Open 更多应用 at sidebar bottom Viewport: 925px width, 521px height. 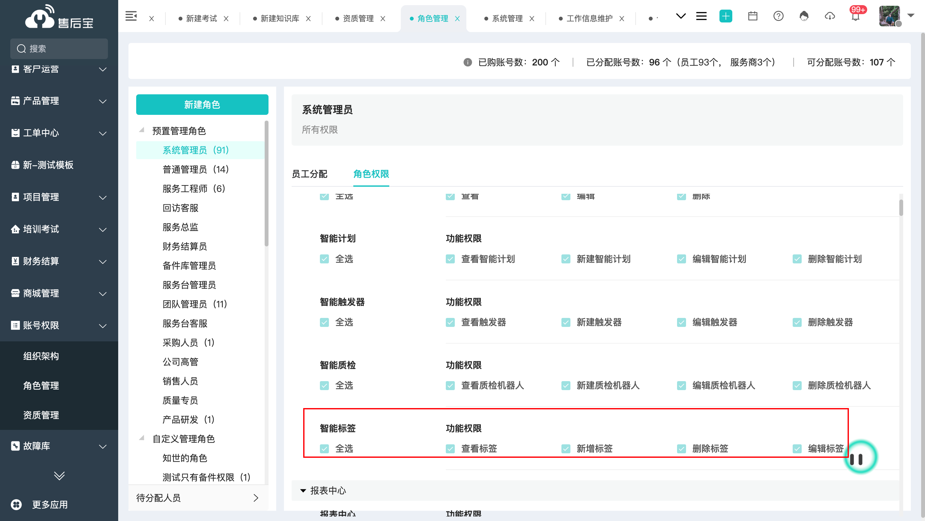(x=40, y=505)
